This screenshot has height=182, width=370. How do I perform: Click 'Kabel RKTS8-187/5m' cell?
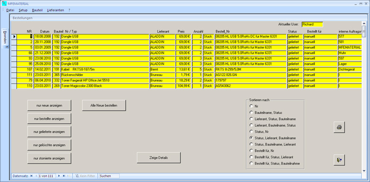pyautogui.click(x=105, y=69)
